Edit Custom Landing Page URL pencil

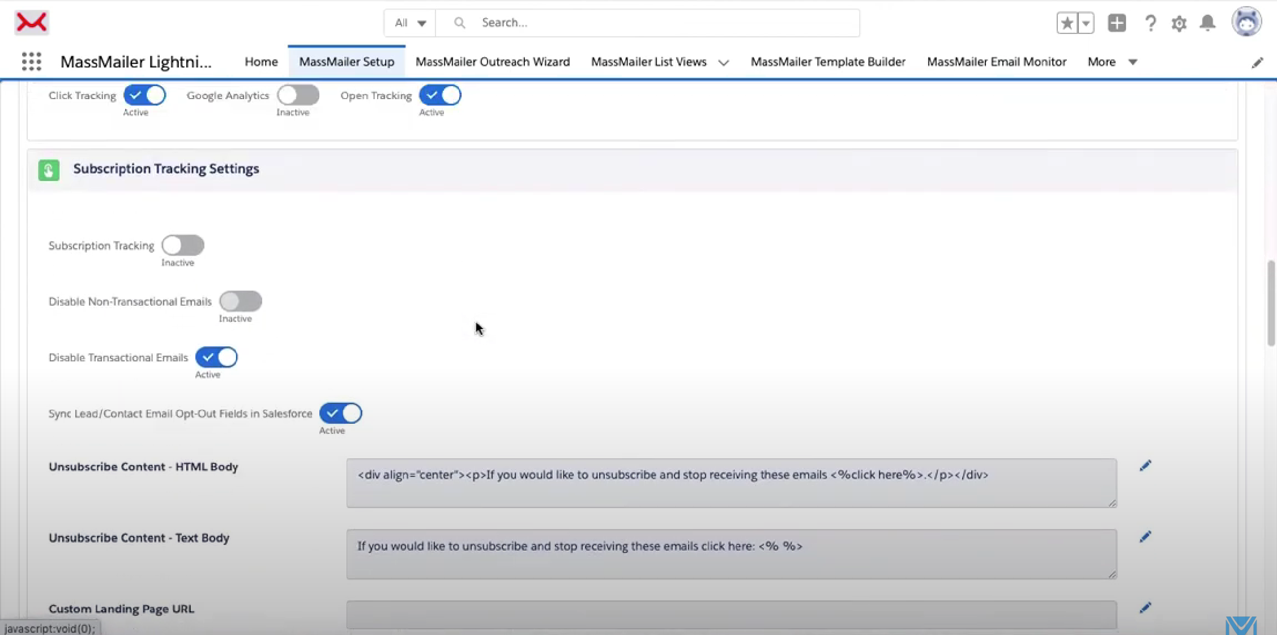click(x=1145, y=608)
